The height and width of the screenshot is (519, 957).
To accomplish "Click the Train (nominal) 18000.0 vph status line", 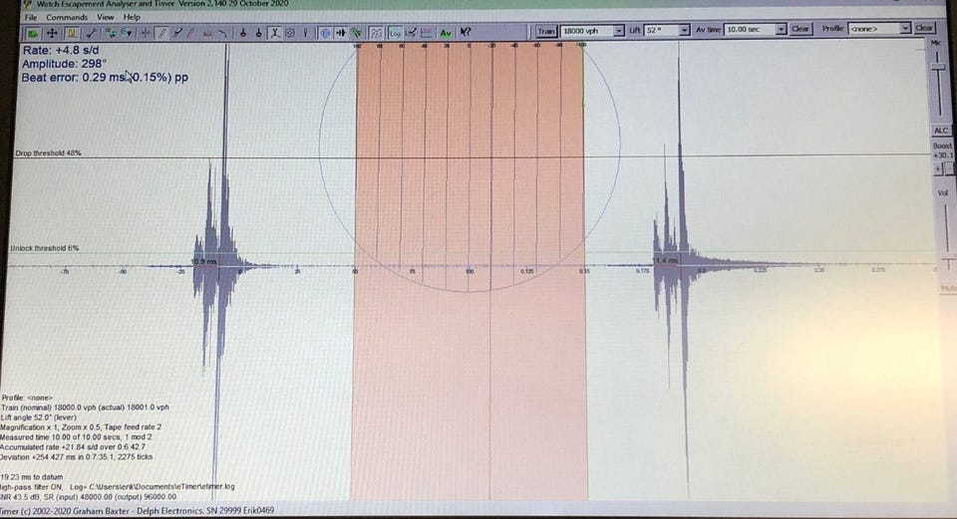I will tap(86, 407).
